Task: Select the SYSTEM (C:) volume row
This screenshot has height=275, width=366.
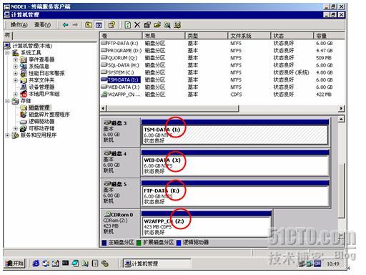Action: 222,72
